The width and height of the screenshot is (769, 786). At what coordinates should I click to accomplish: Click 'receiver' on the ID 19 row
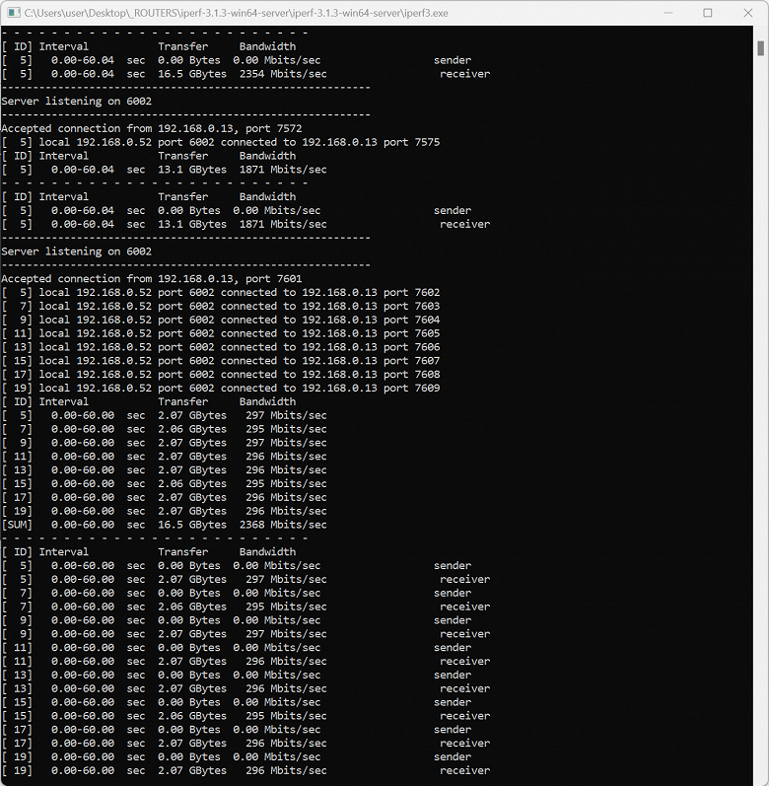click(x=465, y=770)
